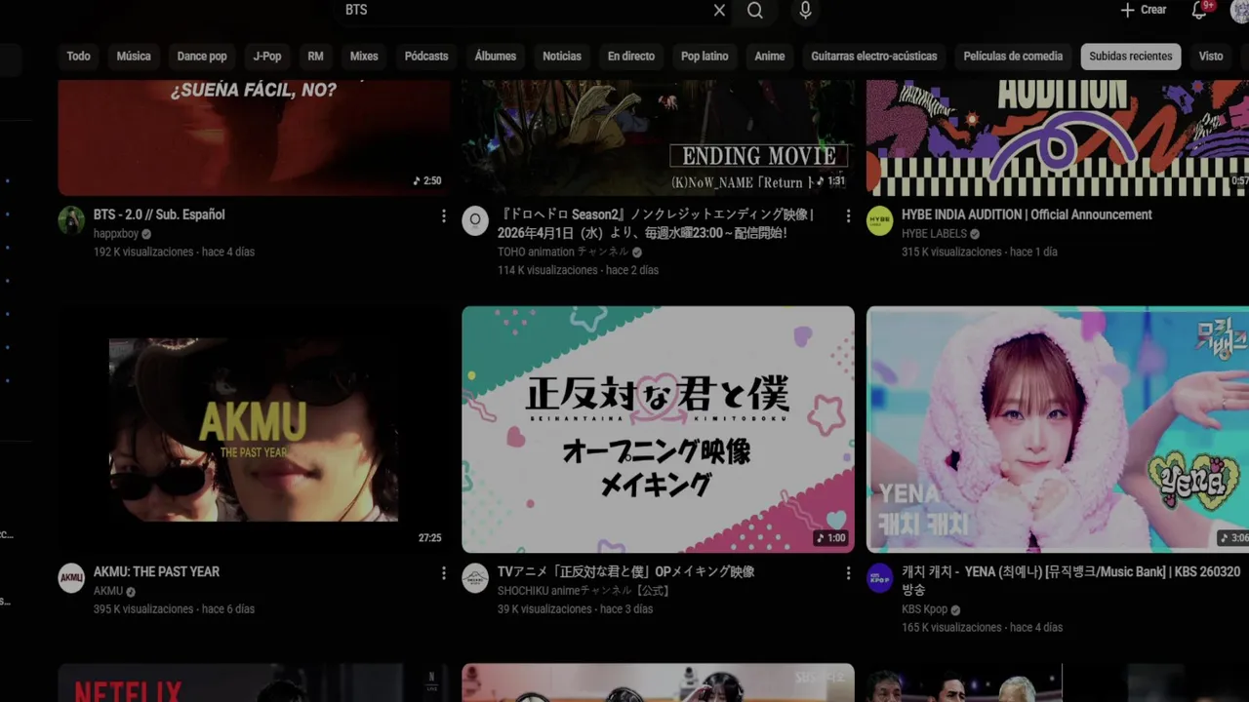The width and height of the screenshot is (1249, 702).
Task: Open the account avatar menu
Action: 1239,10
